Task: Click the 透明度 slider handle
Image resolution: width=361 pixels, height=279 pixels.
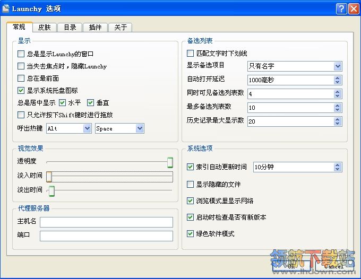Action: (170, 162)
